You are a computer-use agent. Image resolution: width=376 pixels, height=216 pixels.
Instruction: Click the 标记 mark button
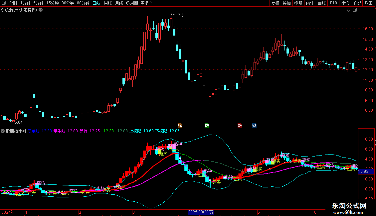(x=345, y=3)
